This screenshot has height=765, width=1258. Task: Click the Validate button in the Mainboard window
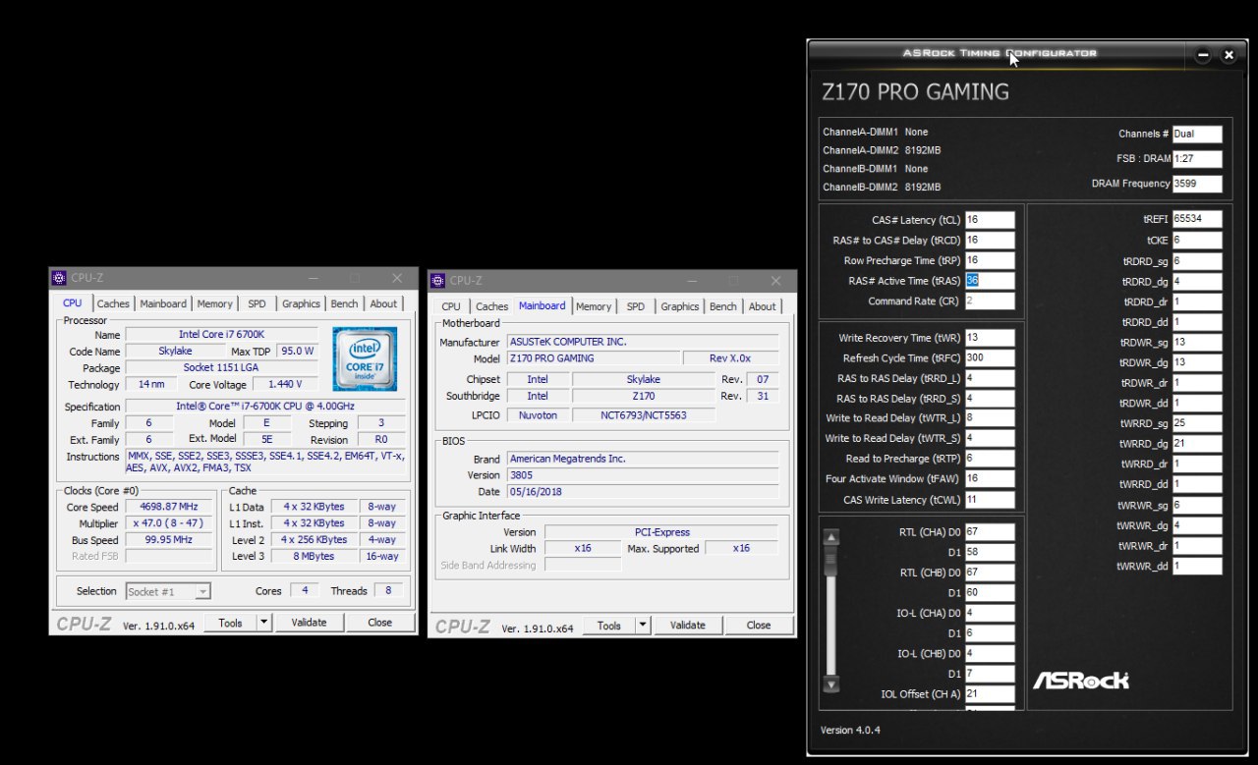[x=687, y=625]
